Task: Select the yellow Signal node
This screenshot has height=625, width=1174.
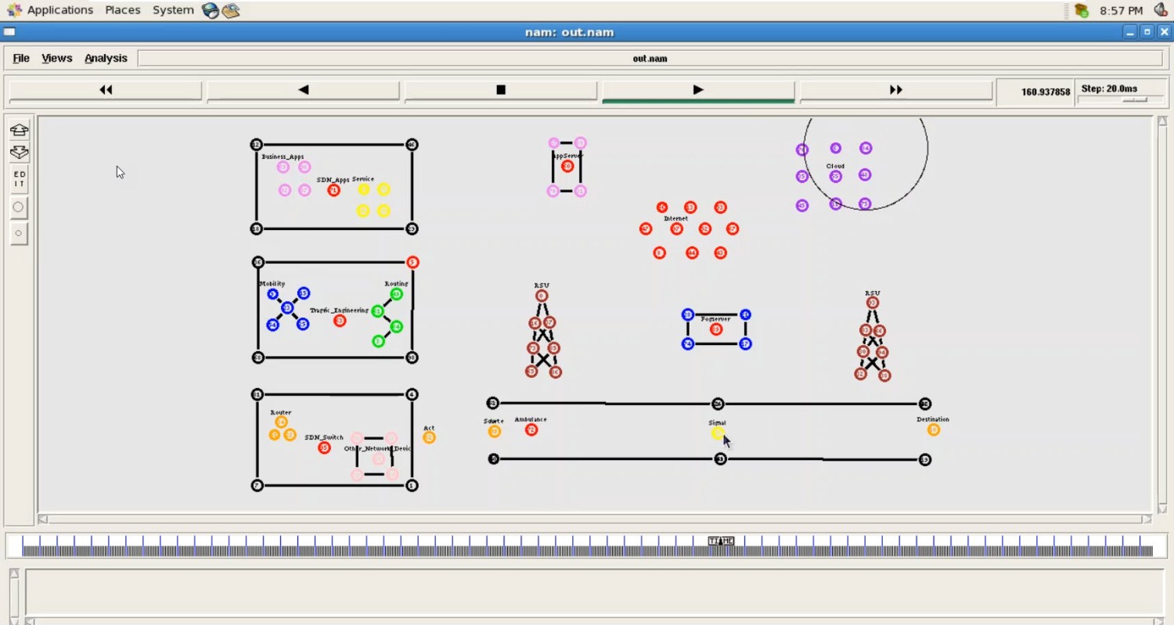Action: 717,433
